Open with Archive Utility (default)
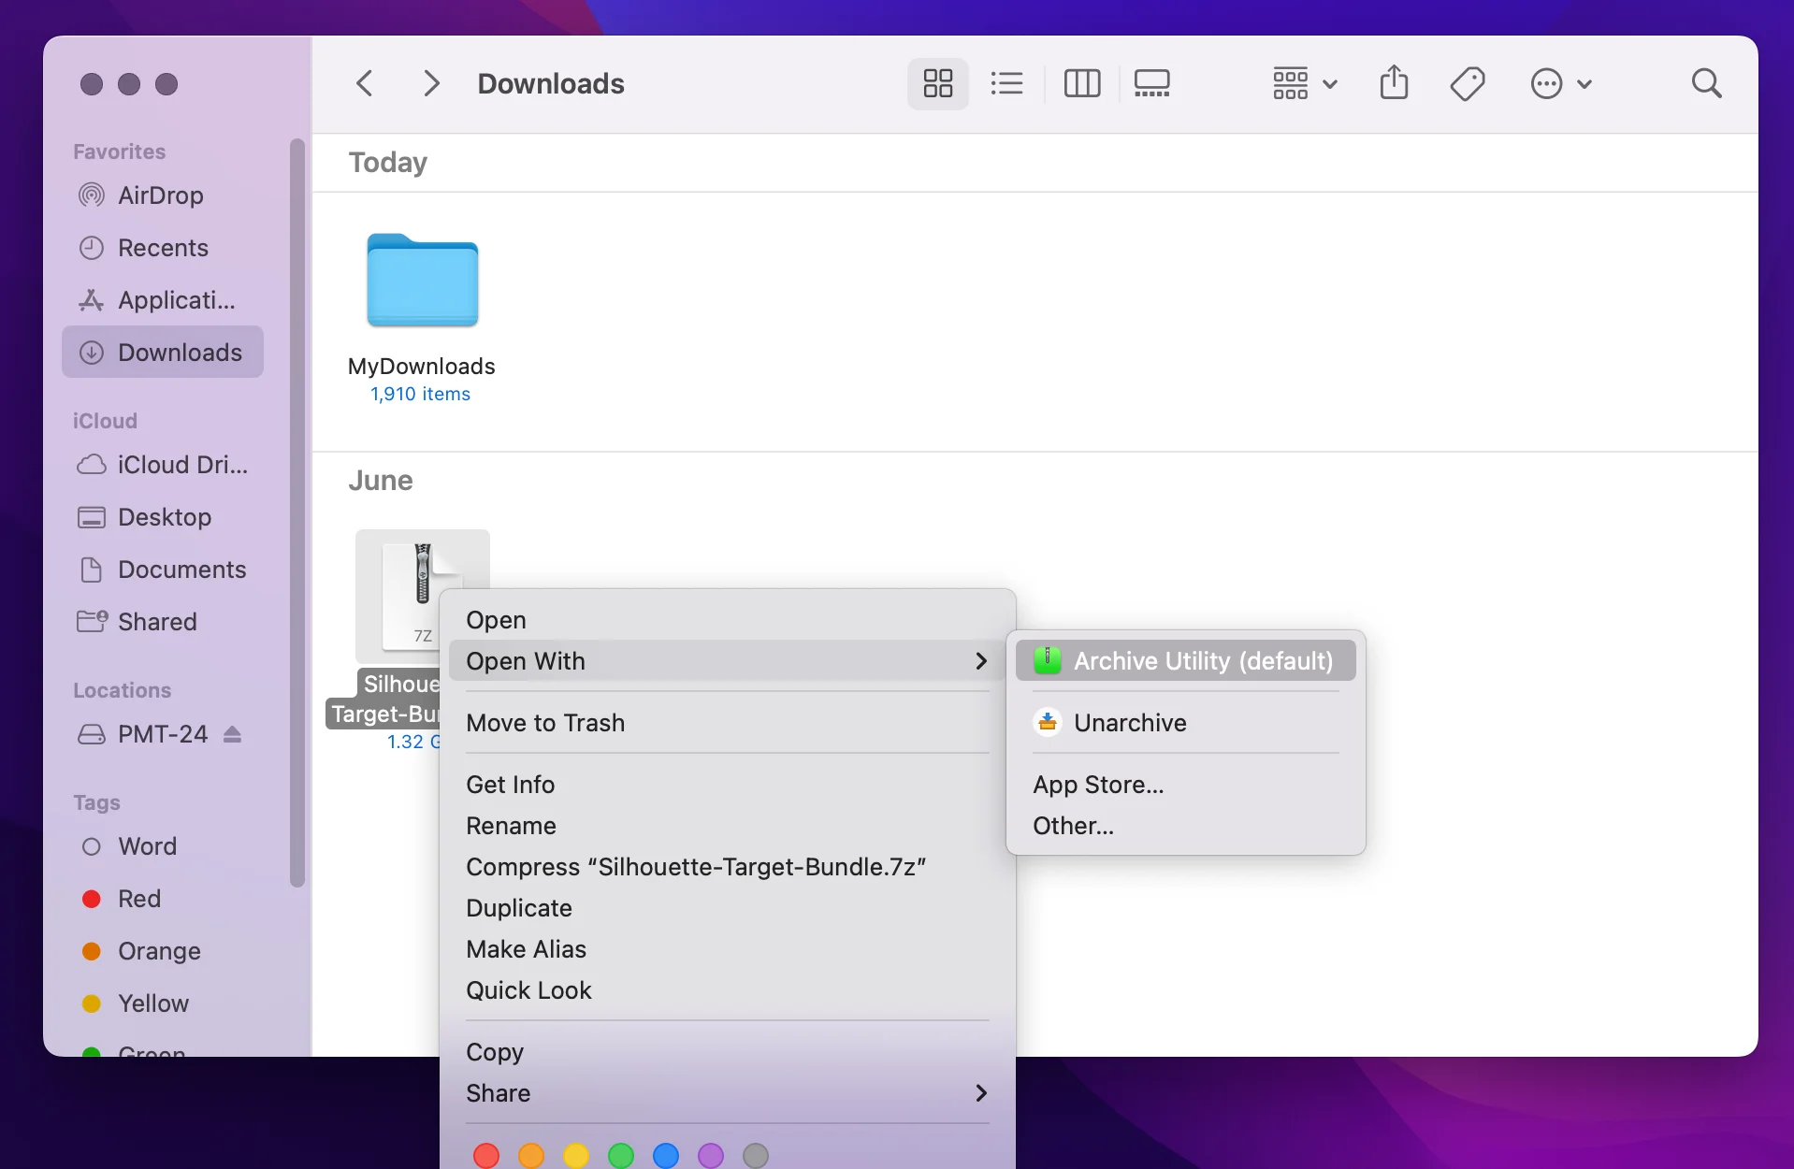 [1186, 661]
